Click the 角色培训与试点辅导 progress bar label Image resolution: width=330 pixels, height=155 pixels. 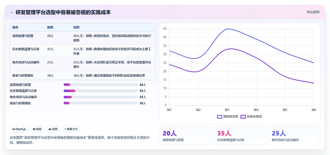point(23,97)
